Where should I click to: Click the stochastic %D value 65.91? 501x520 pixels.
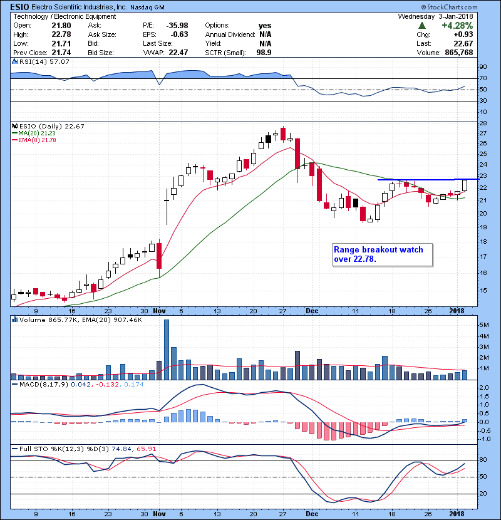[x=146, y=449]
